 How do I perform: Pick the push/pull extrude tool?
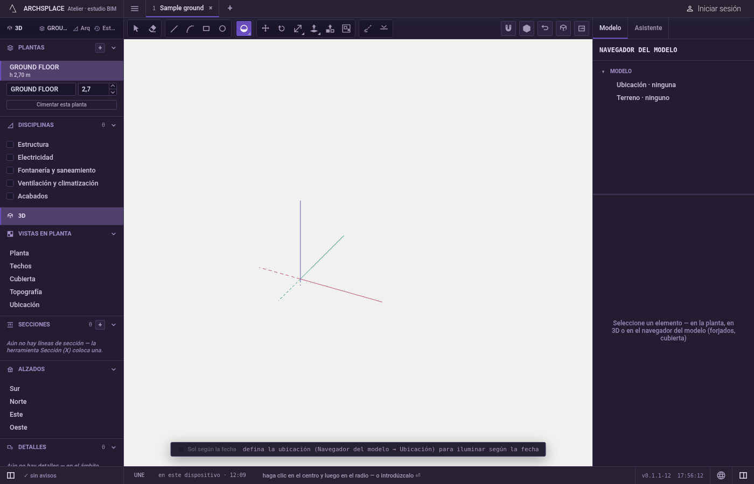tap(314, 29)
